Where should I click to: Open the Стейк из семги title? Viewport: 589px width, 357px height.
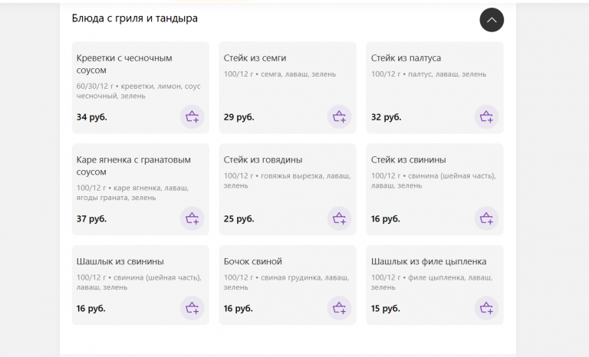click(255, 57)
